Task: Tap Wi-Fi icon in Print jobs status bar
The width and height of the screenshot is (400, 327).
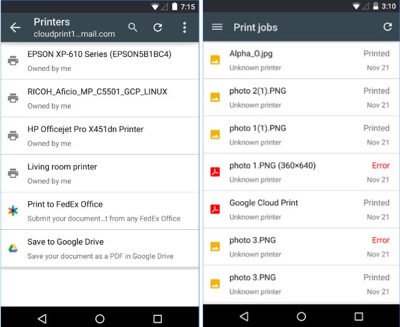Action: 357,6
